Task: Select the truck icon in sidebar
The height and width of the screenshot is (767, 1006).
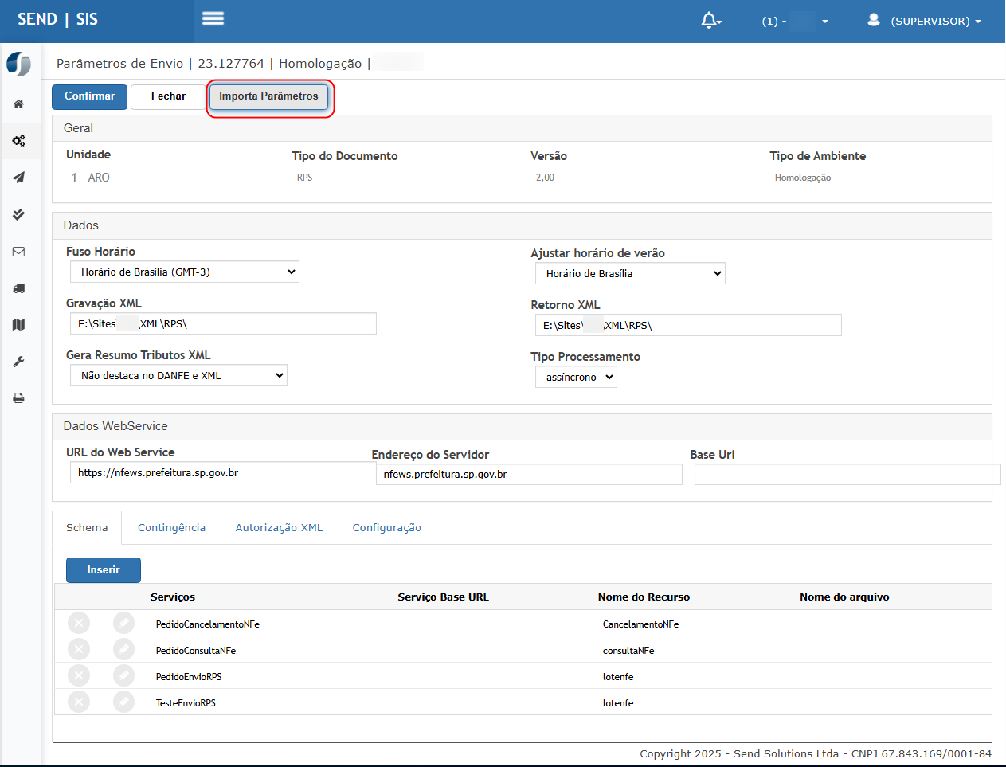Action: point(18,288)
